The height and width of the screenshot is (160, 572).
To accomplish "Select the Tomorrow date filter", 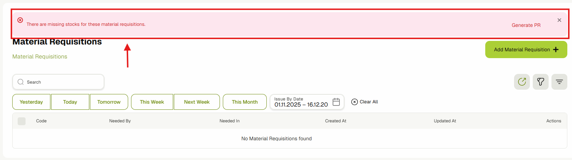I will pos(109,102).
